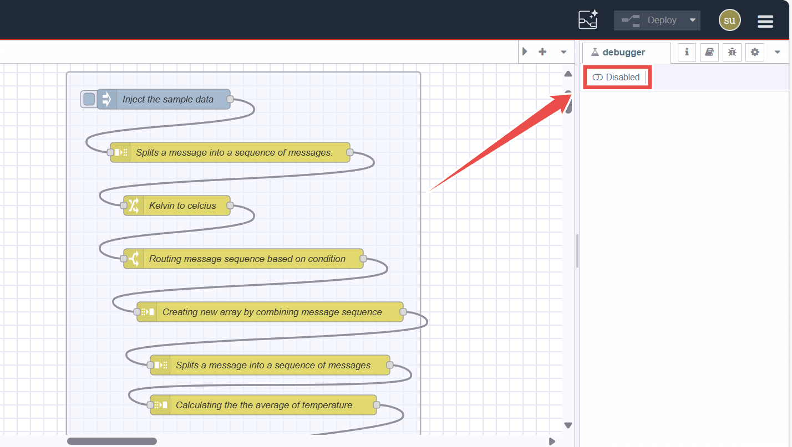Screen dimensions: 792x447
Task: Click the 'su' user avatar icon
Action: (729, 19)
